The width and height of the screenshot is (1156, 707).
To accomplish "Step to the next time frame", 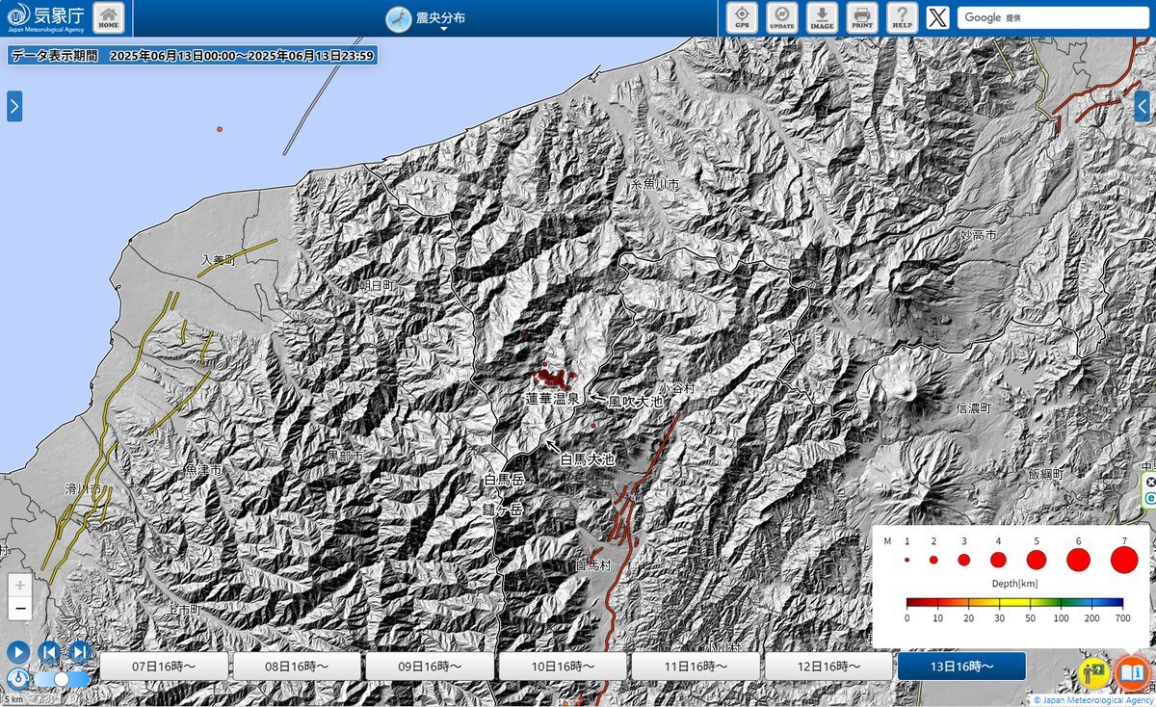I will click(80, 652).
